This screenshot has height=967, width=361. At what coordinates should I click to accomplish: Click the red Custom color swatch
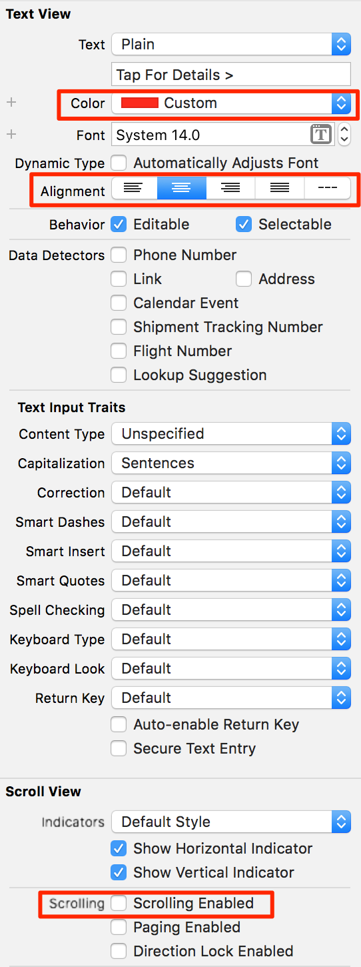click(x=139, y=103)
